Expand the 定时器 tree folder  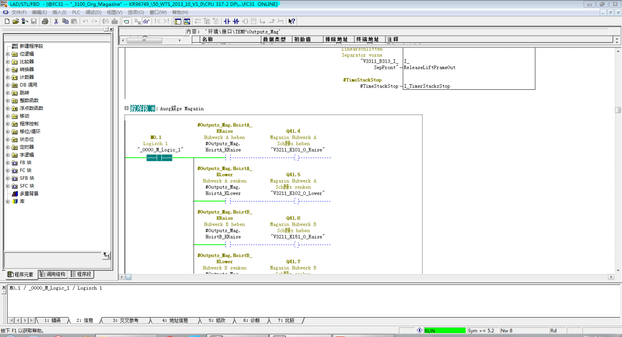pos(8,147)
